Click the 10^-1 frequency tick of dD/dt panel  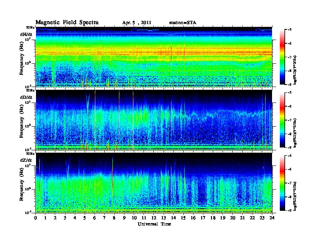coord(28,150)
